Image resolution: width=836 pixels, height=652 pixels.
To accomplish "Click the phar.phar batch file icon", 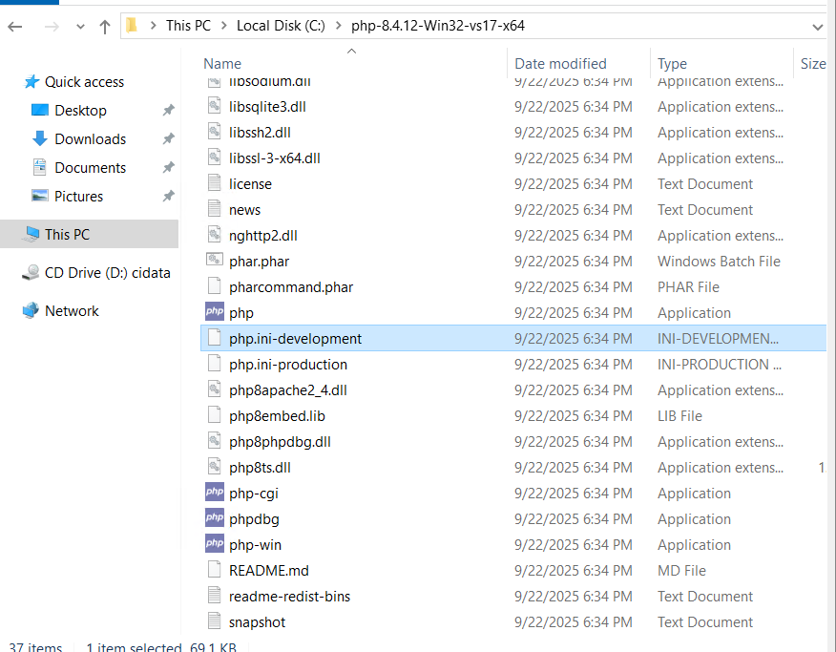I will [215, 260].
